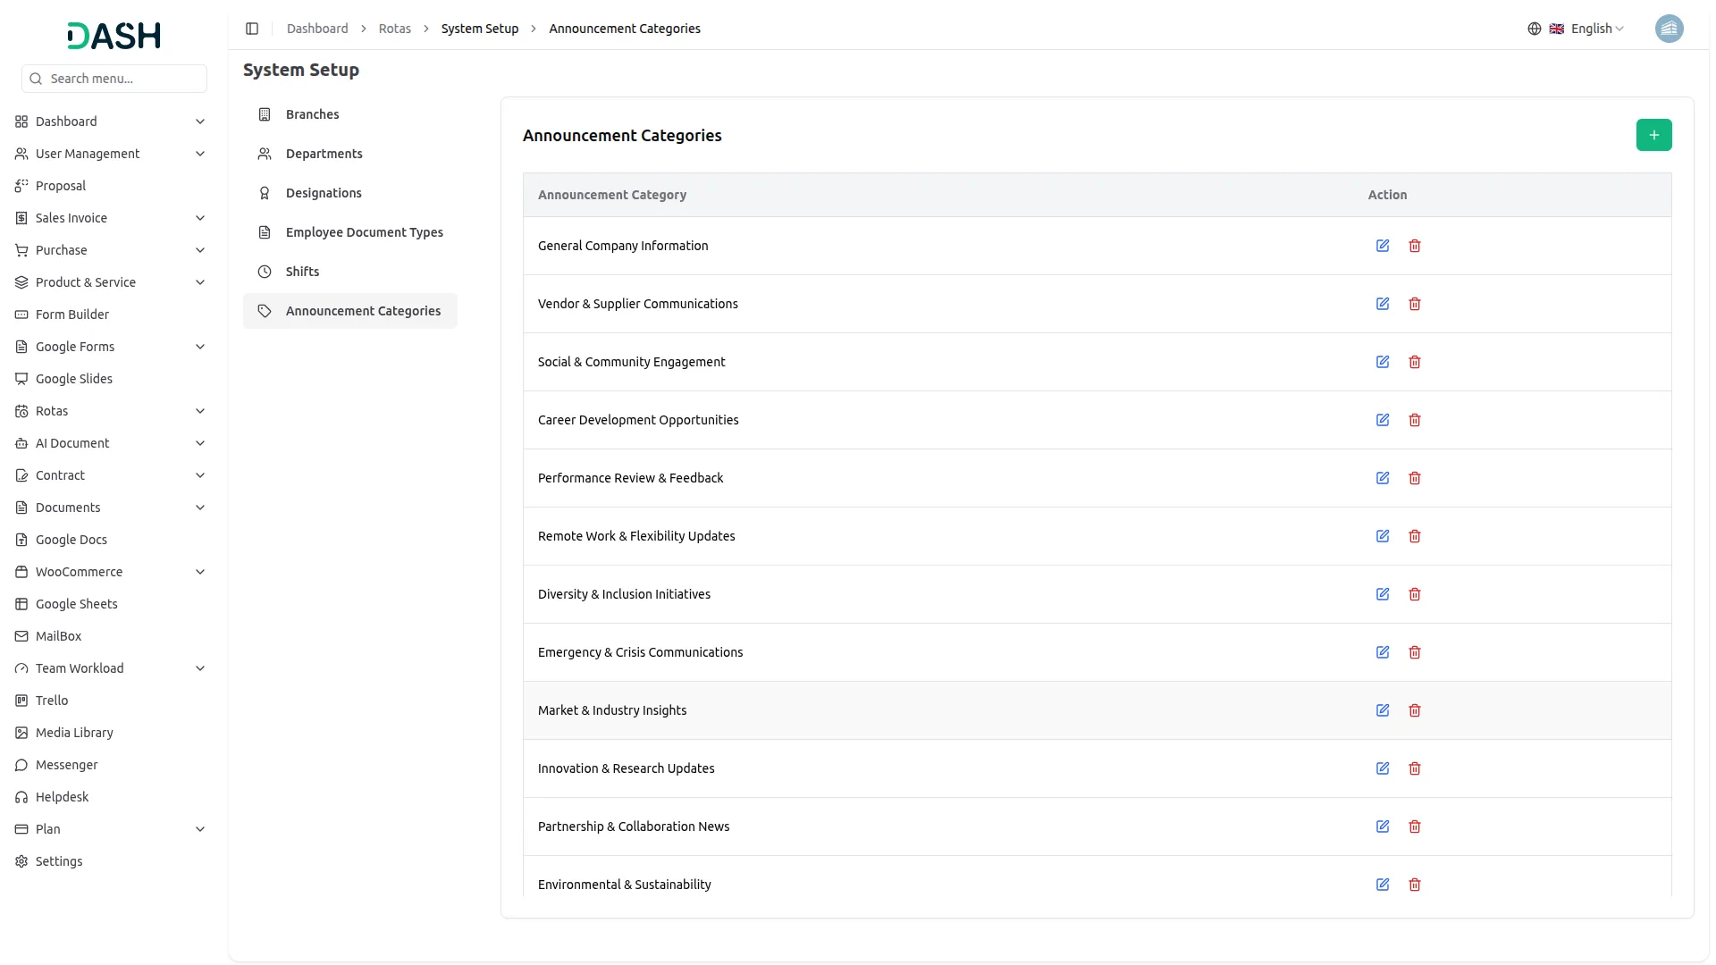Edit Partnership & Collaboration News category
The width and height of the screenshot is (1716, 965).
click(x=1383, y=827)
